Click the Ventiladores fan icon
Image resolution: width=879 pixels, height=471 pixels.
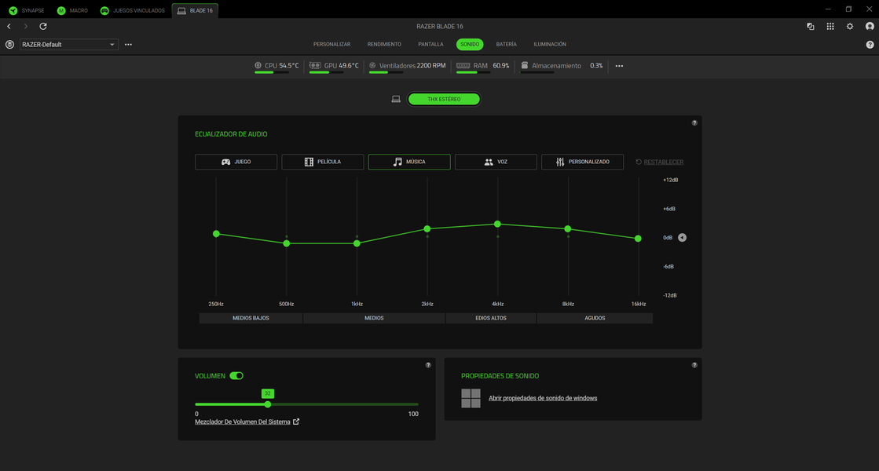point(372,65)
